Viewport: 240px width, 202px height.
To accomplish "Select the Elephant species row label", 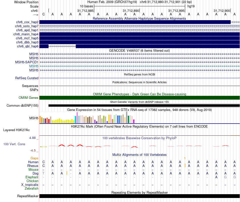I will [32, 177].
